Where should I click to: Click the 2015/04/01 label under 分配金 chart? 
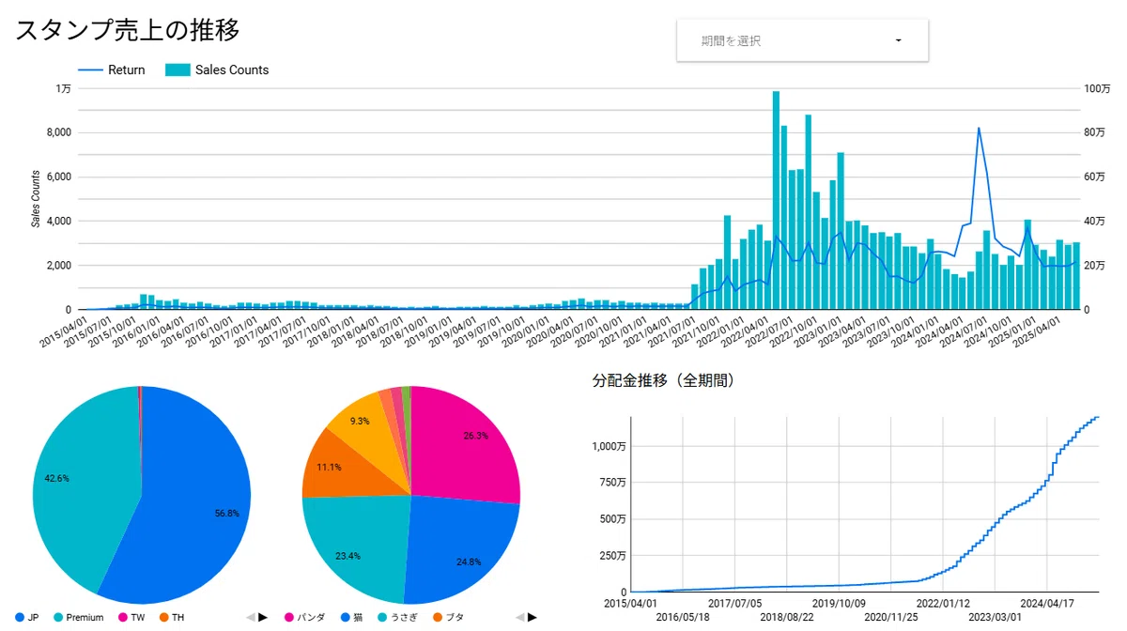(631, 603)
